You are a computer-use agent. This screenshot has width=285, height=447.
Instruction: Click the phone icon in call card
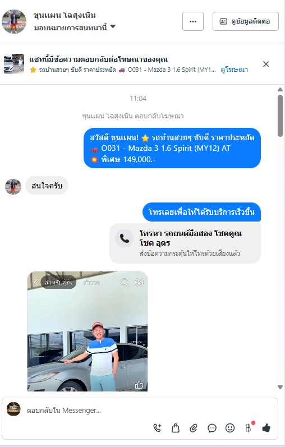[124, 238]
